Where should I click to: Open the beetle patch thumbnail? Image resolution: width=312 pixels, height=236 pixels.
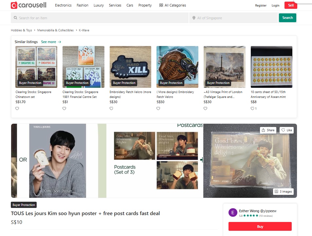coord(177,67)
